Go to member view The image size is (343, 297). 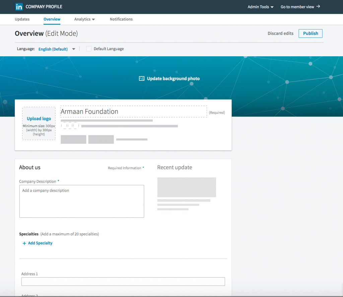pos(297,6)
